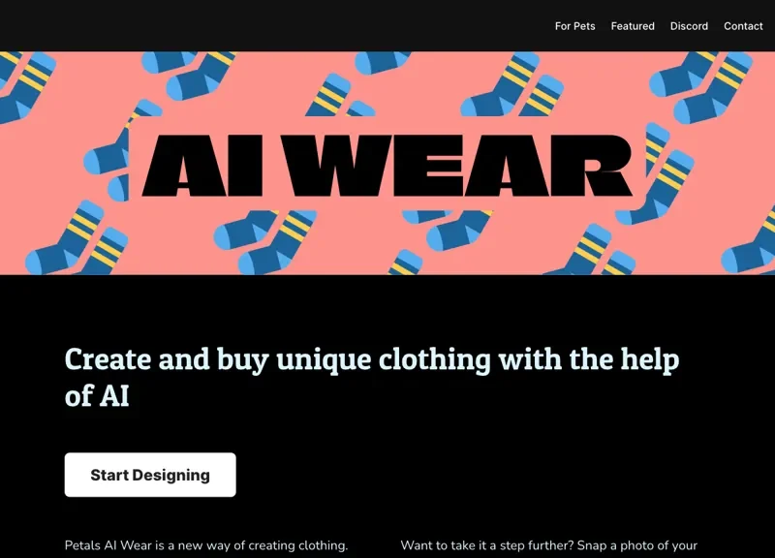The image size is (775, 558).
Task: Open the Discord link in navigation
Action: pyautogui.click(x=689, y=26)
